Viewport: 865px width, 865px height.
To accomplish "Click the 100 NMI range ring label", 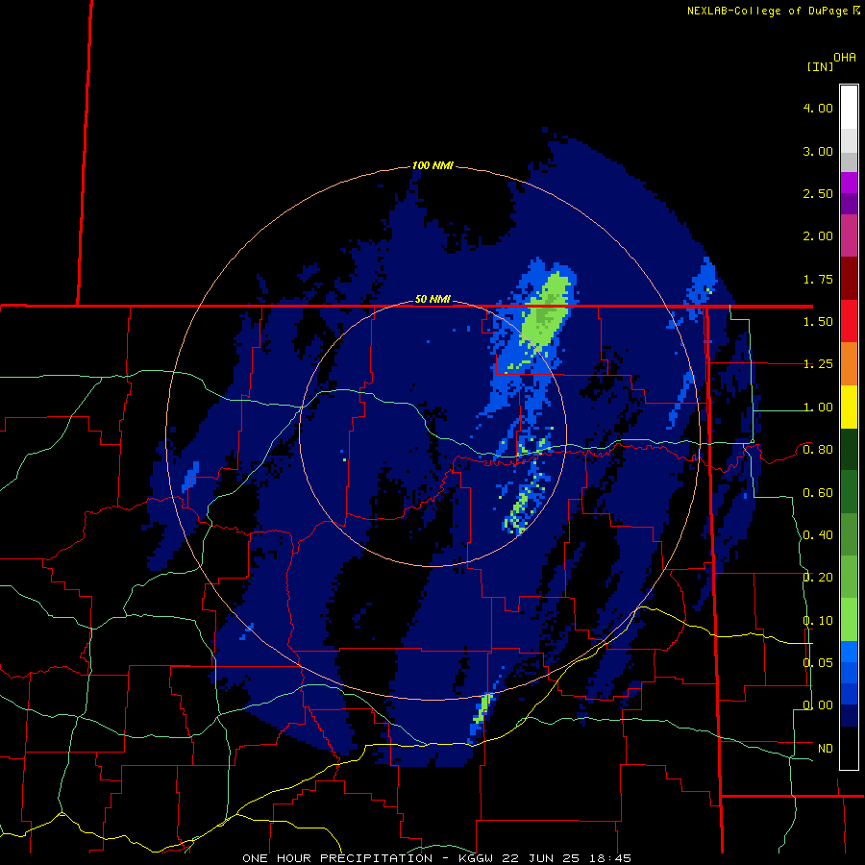I will point(432,165).
